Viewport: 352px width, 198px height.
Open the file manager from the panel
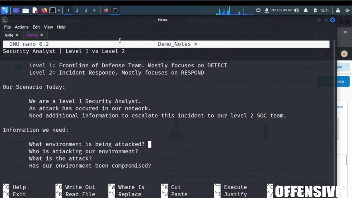(x=26, y=10)
